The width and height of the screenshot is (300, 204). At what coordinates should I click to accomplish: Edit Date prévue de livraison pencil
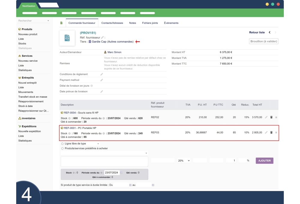(102, 91)
